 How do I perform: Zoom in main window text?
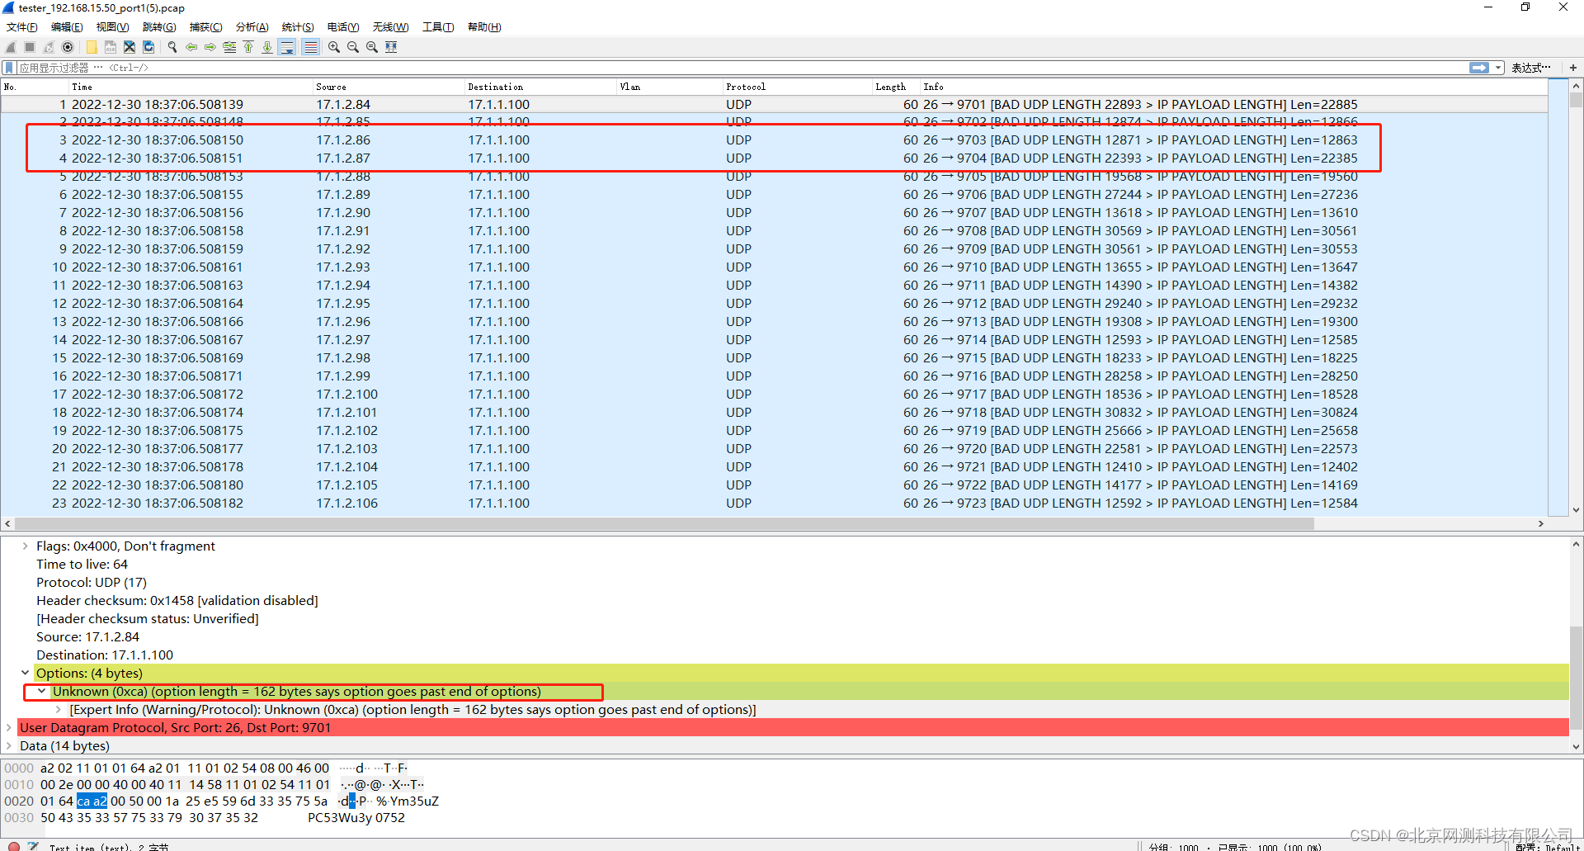(334, 47)
